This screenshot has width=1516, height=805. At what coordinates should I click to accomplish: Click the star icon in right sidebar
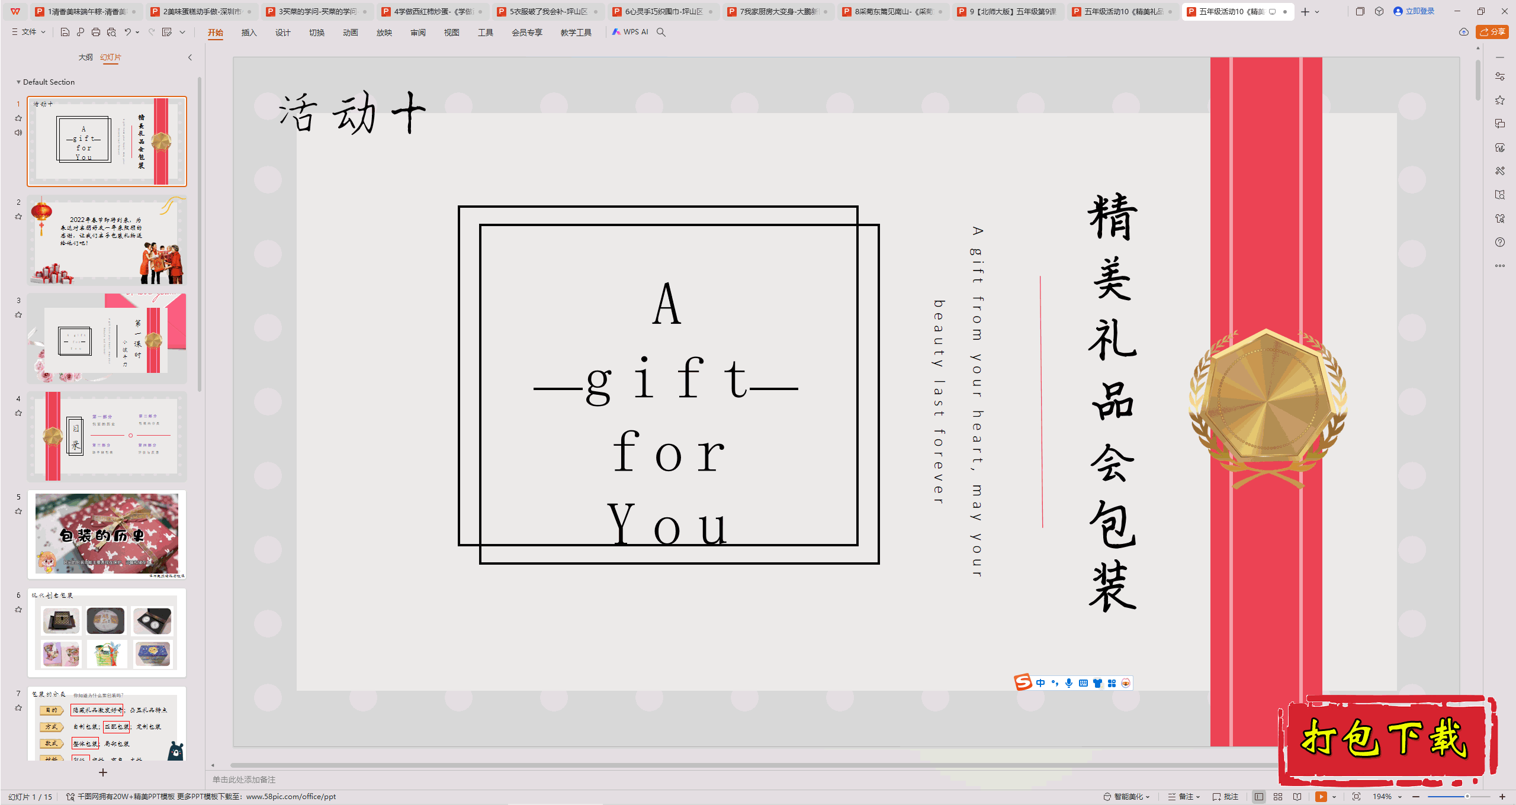click(x=1500, y=100)
